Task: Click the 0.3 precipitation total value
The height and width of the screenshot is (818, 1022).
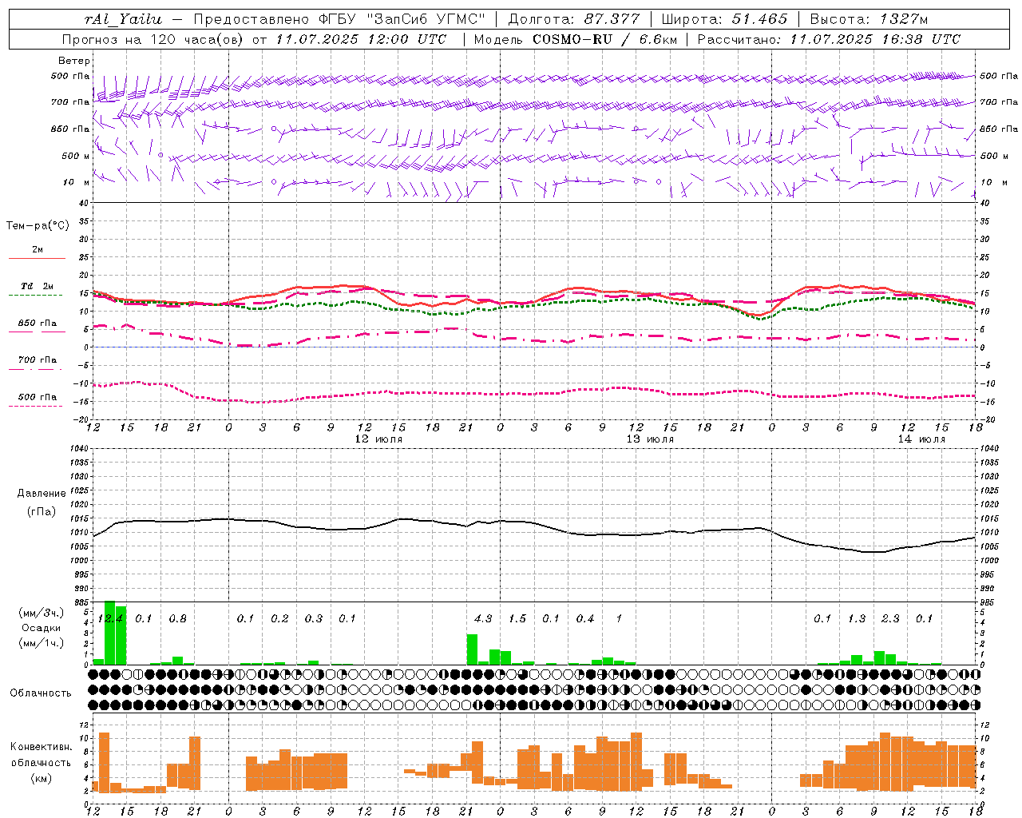Action: [x=314, y=618]
